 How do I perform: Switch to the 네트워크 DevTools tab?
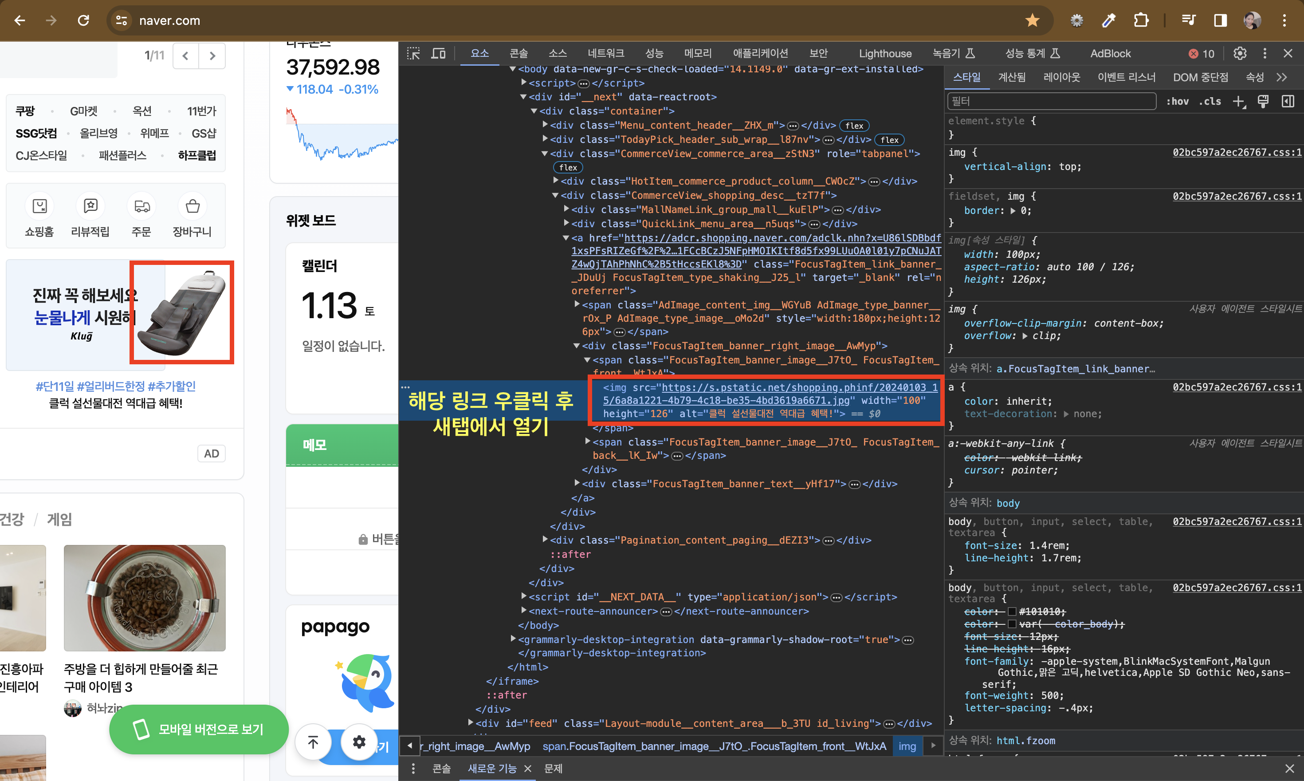pos(605,53)
